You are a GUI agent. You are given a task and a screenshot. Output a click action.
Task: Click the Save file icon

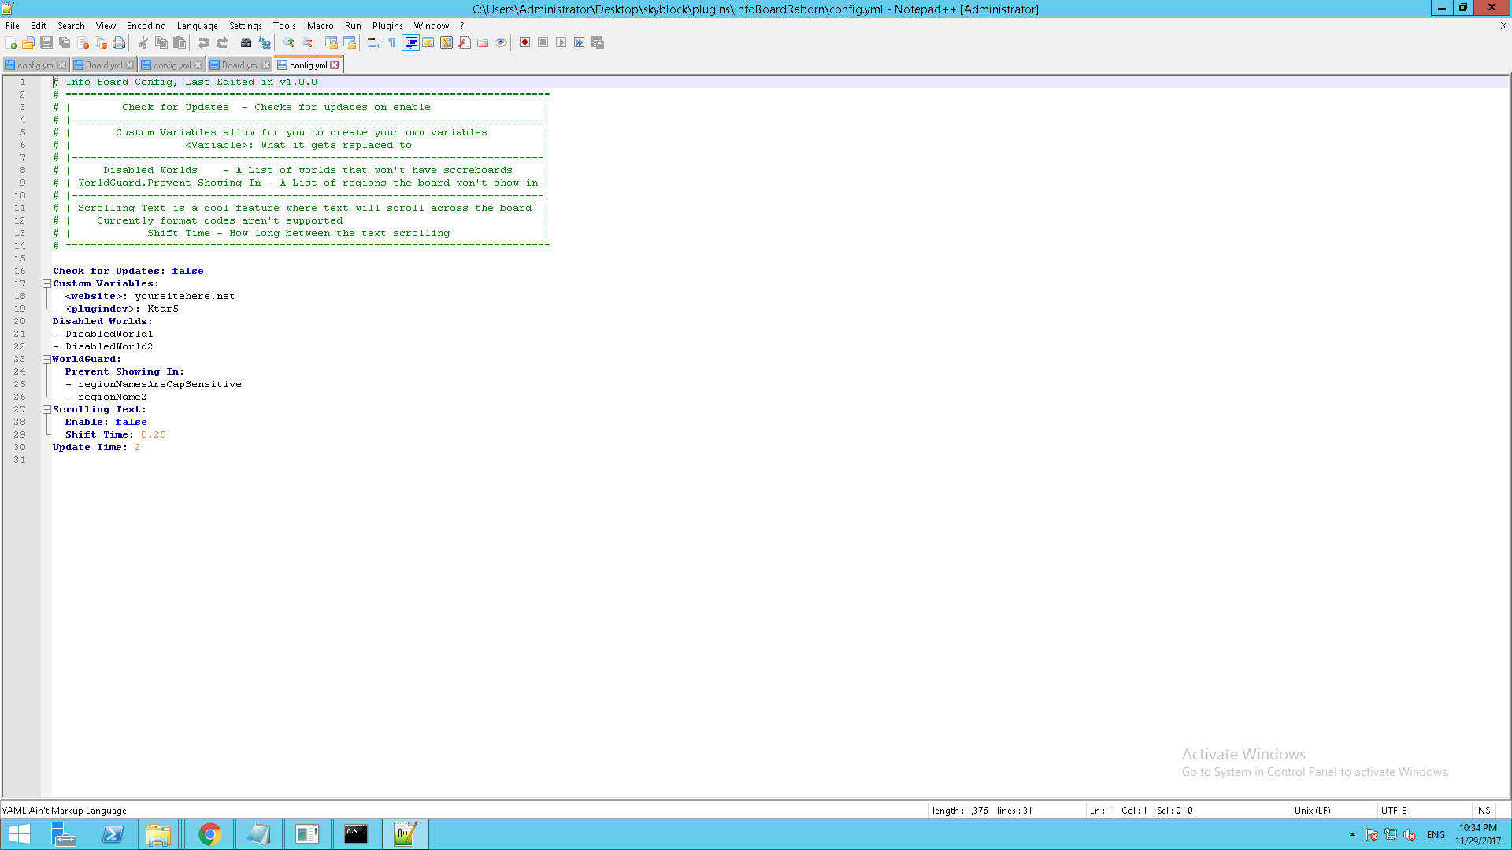46,42
